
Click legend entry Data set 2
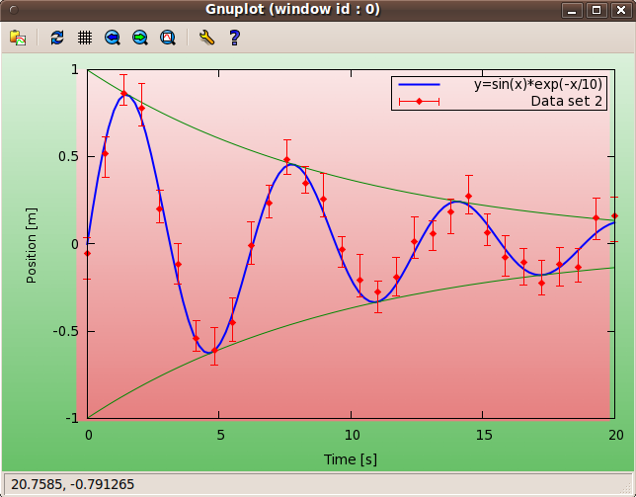tap(567, 101)
